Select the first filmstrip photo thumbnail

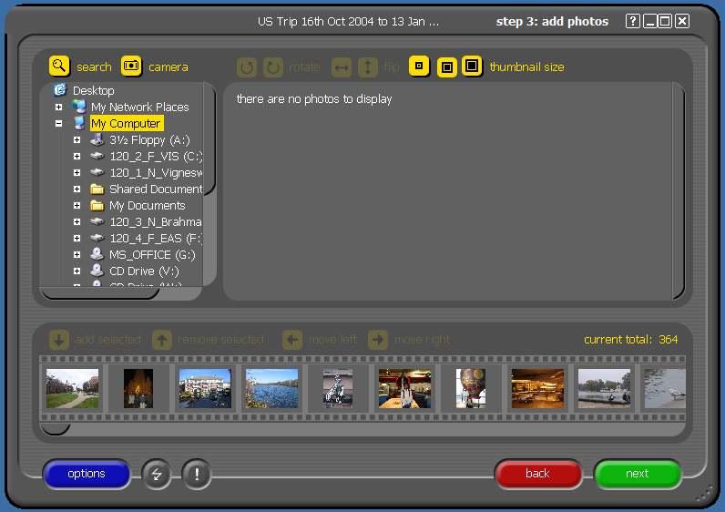[x=73, y=388]
